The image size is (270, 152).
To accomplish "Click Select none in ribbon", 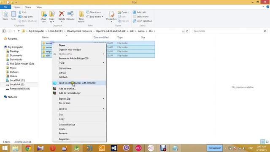I will [x=140, y=16].
